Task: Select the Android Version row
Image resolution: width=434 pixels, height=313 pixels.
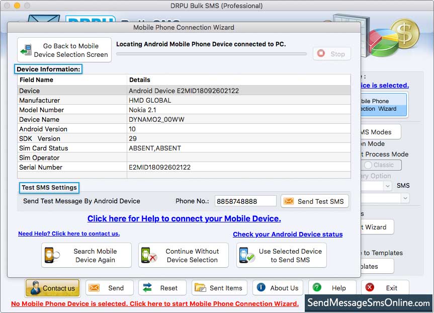Action: pos(184,129)
